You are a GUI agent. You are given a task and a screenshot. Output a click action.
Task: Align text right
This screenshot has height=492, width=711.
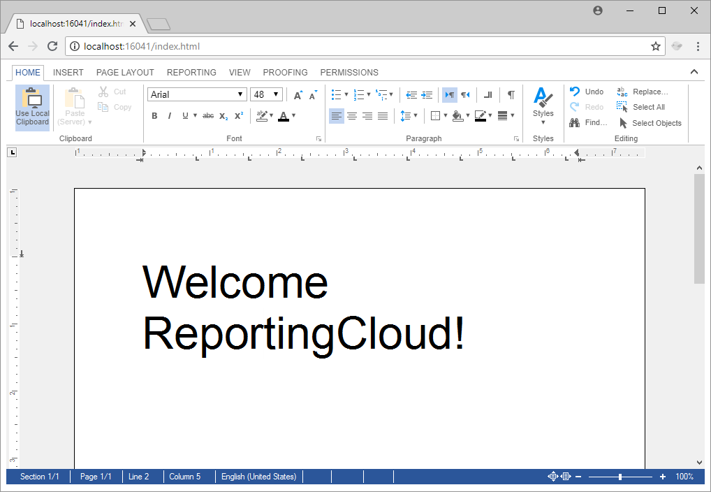[367, 116]
